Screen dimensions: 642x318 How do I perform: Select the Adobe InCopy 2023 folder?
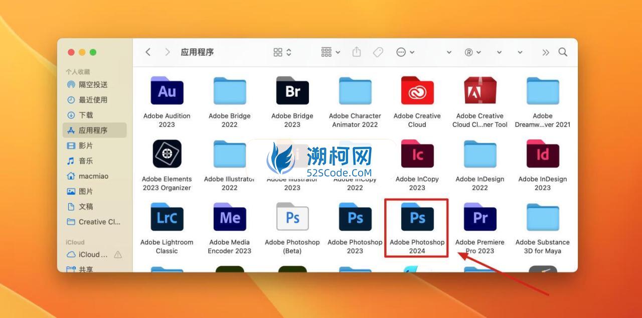pyautogui.click(x=417, y=154)
